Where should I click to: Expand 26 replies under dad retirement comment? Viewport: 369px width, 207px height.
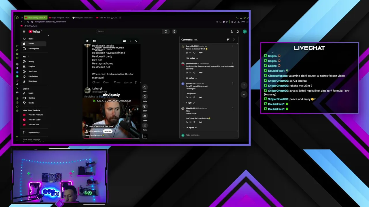click(191, 128)
